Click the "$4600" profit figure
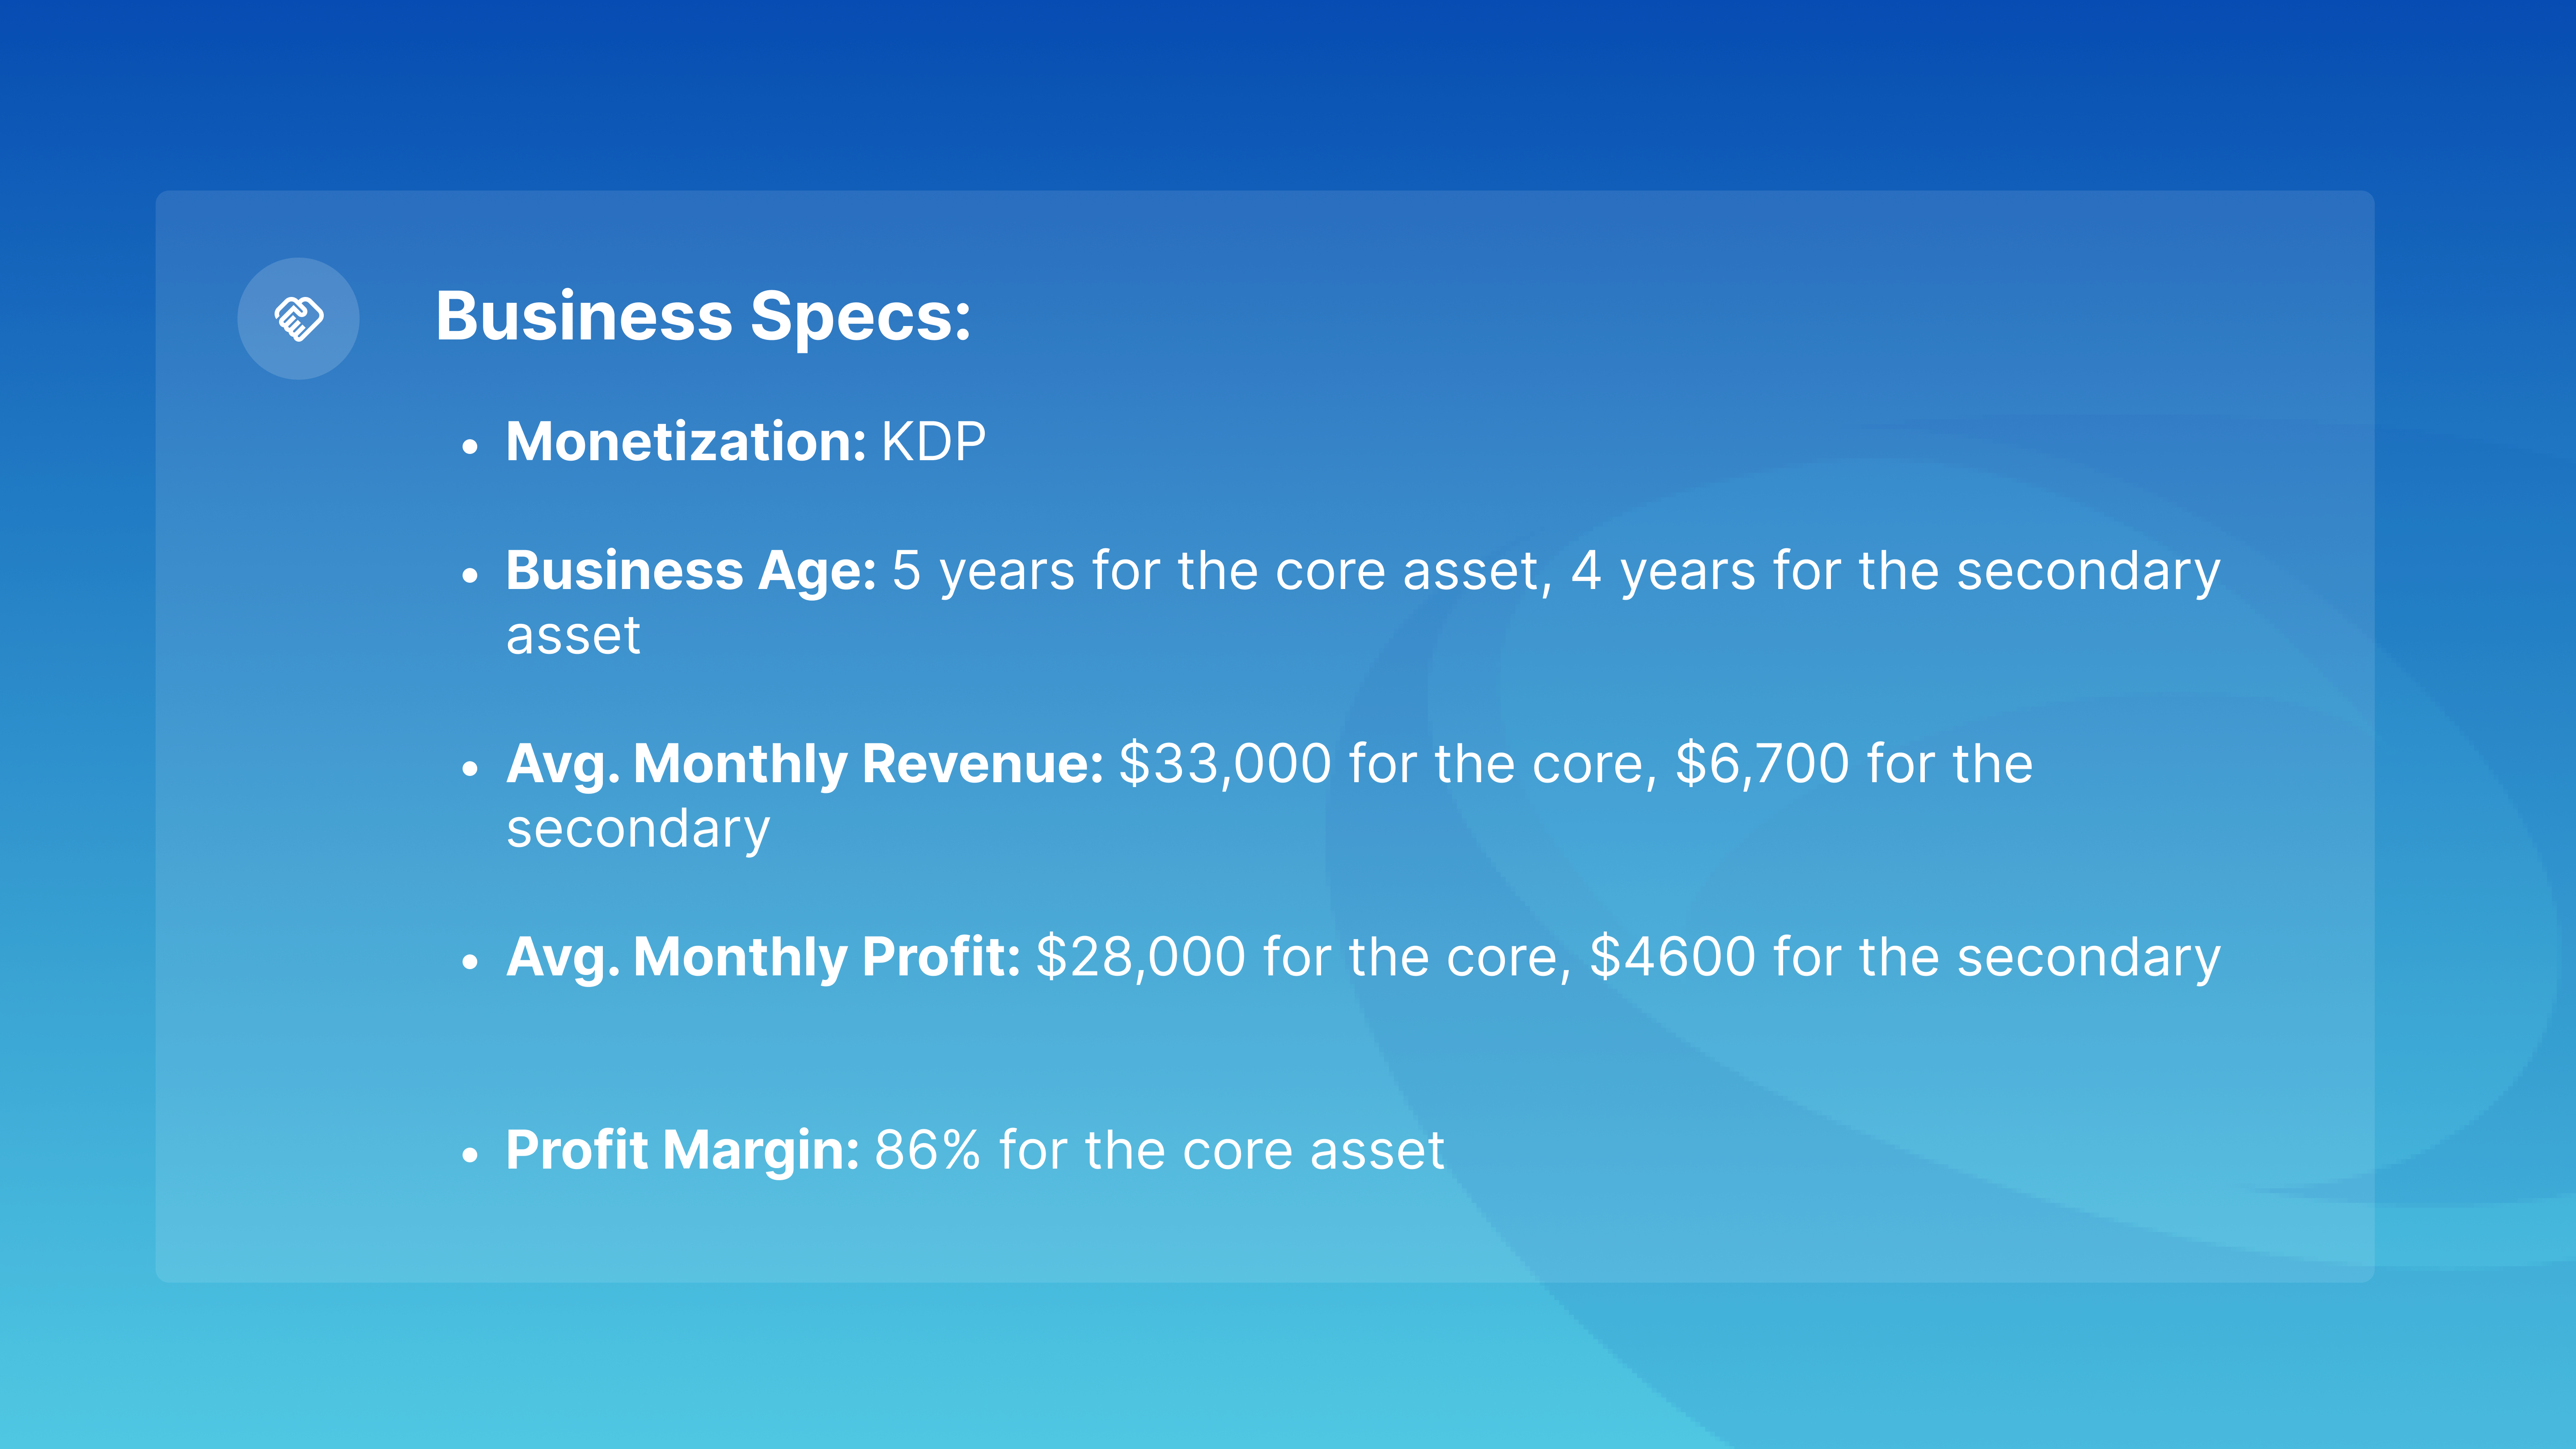The height and width of the screenshot is (1449, 2576). tap(1672, 957)
